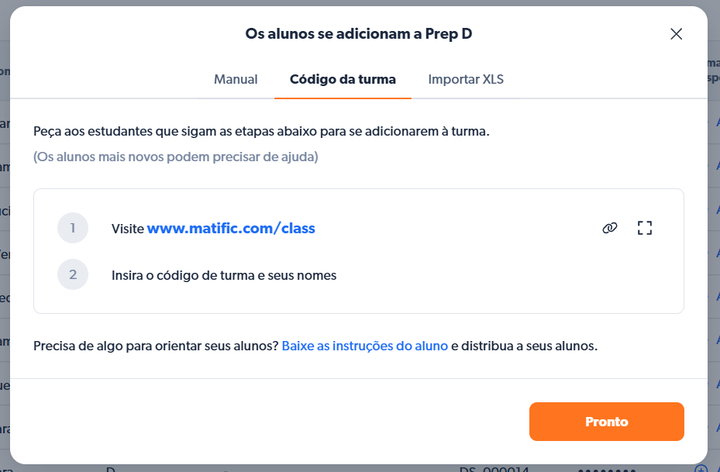Image resolution: width=720 pixels, height=472 pixels.
Task: Click the 'Precisa de algo para orientar' question
Action: [x=156, y=346]
